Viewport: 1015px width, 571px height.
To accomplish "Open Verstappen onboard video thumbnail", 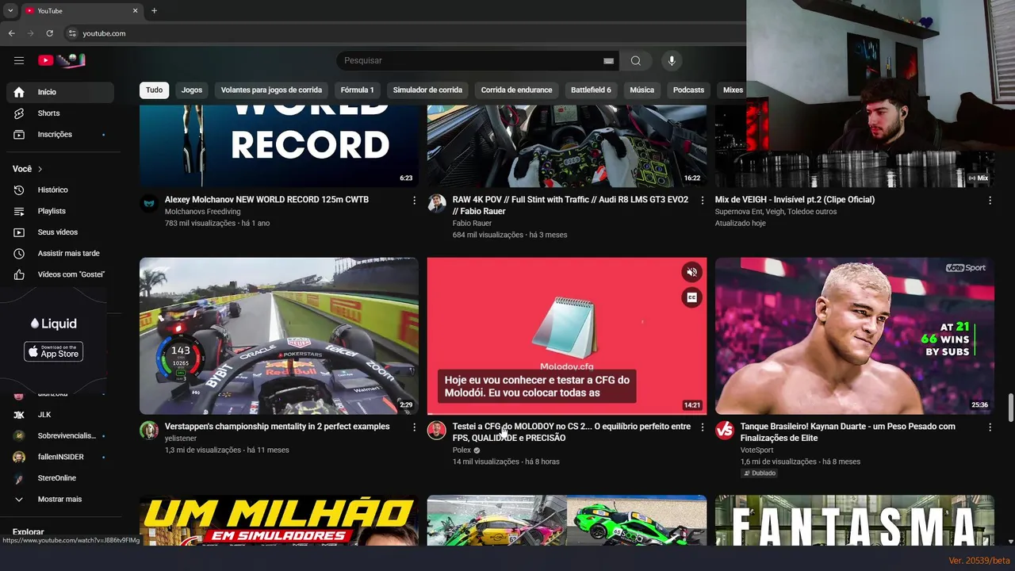I will coord(279,335).
